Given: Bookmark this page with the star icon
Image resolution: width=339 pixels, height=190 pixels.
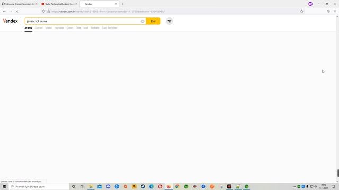Looking at the screenshot, I should (301, 12).
